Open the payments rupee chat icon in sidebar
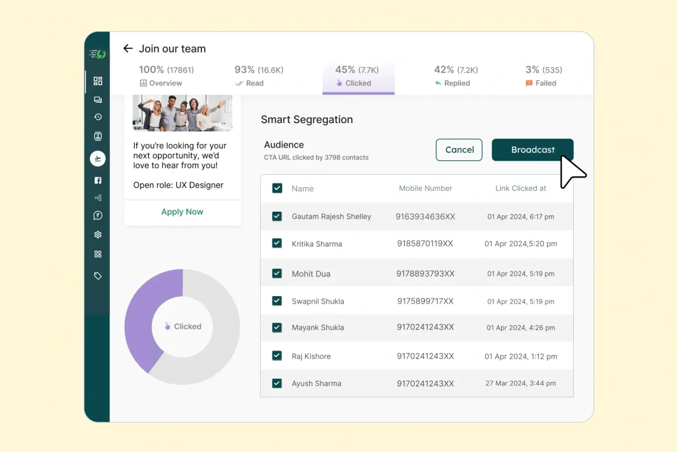This screenshot has height=452, width=677. (x=98, y=215)
